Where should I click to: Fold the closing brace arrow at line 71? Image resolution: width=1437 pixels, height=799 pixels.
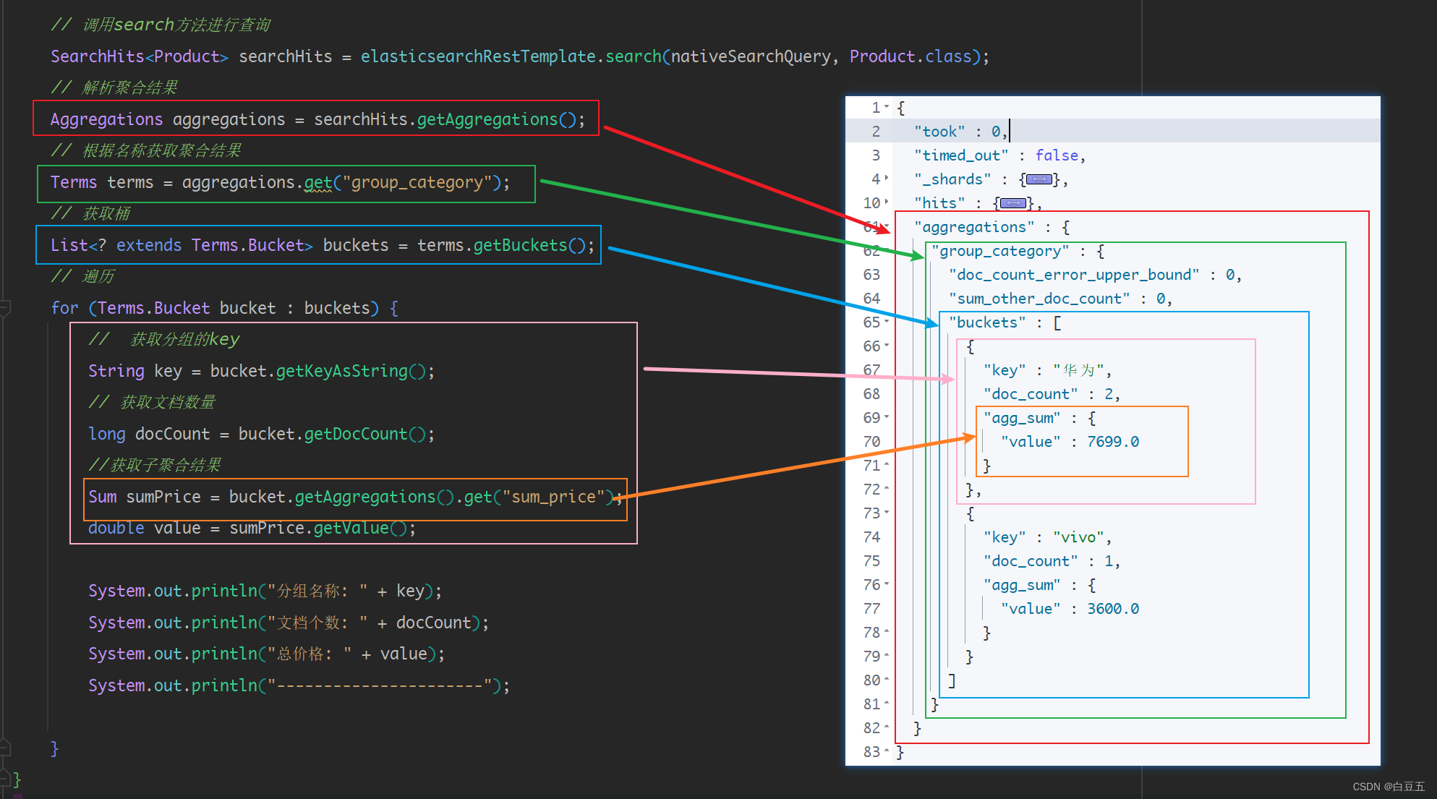coord(887,464)
